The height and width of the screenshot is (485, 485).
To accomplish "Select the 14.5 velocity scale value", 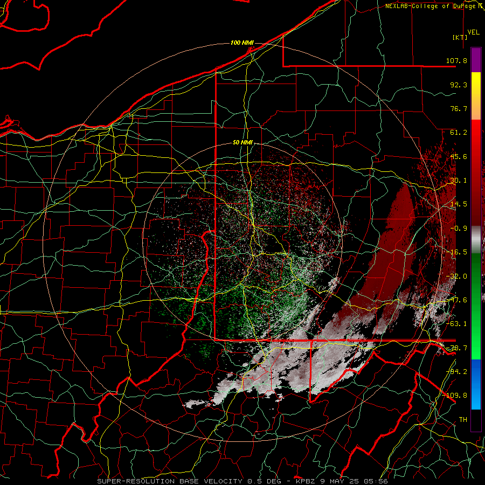I will [459, 204].
